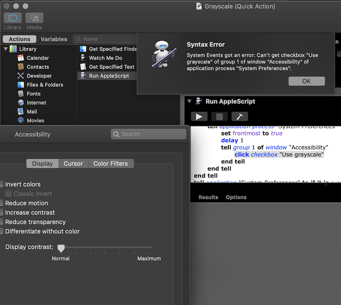Click the magnifier icon in Name field

point(78,39)
